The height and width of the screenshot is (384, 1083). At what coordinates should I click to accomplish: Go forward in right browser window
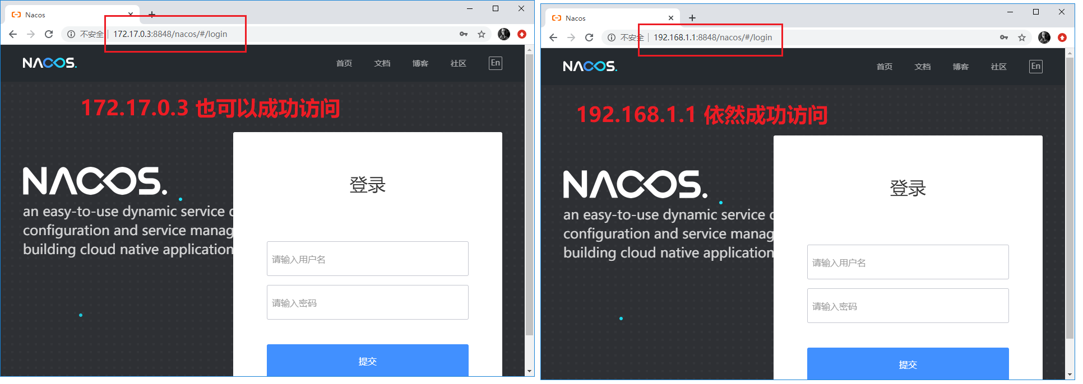tap(571, 38)
